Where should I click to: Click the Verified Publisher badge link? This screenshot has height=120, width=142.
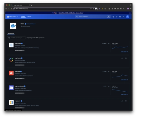coord(30,24)
